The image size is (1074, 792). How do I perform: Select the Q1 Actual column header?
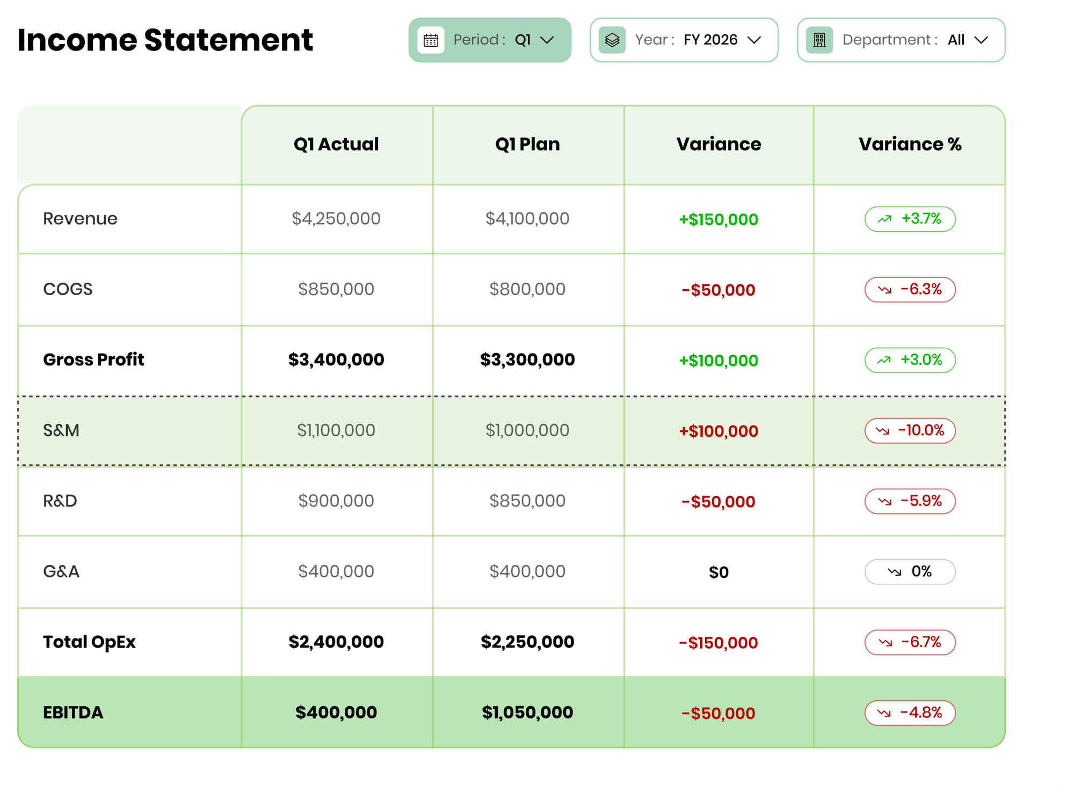tap(336, 144)
